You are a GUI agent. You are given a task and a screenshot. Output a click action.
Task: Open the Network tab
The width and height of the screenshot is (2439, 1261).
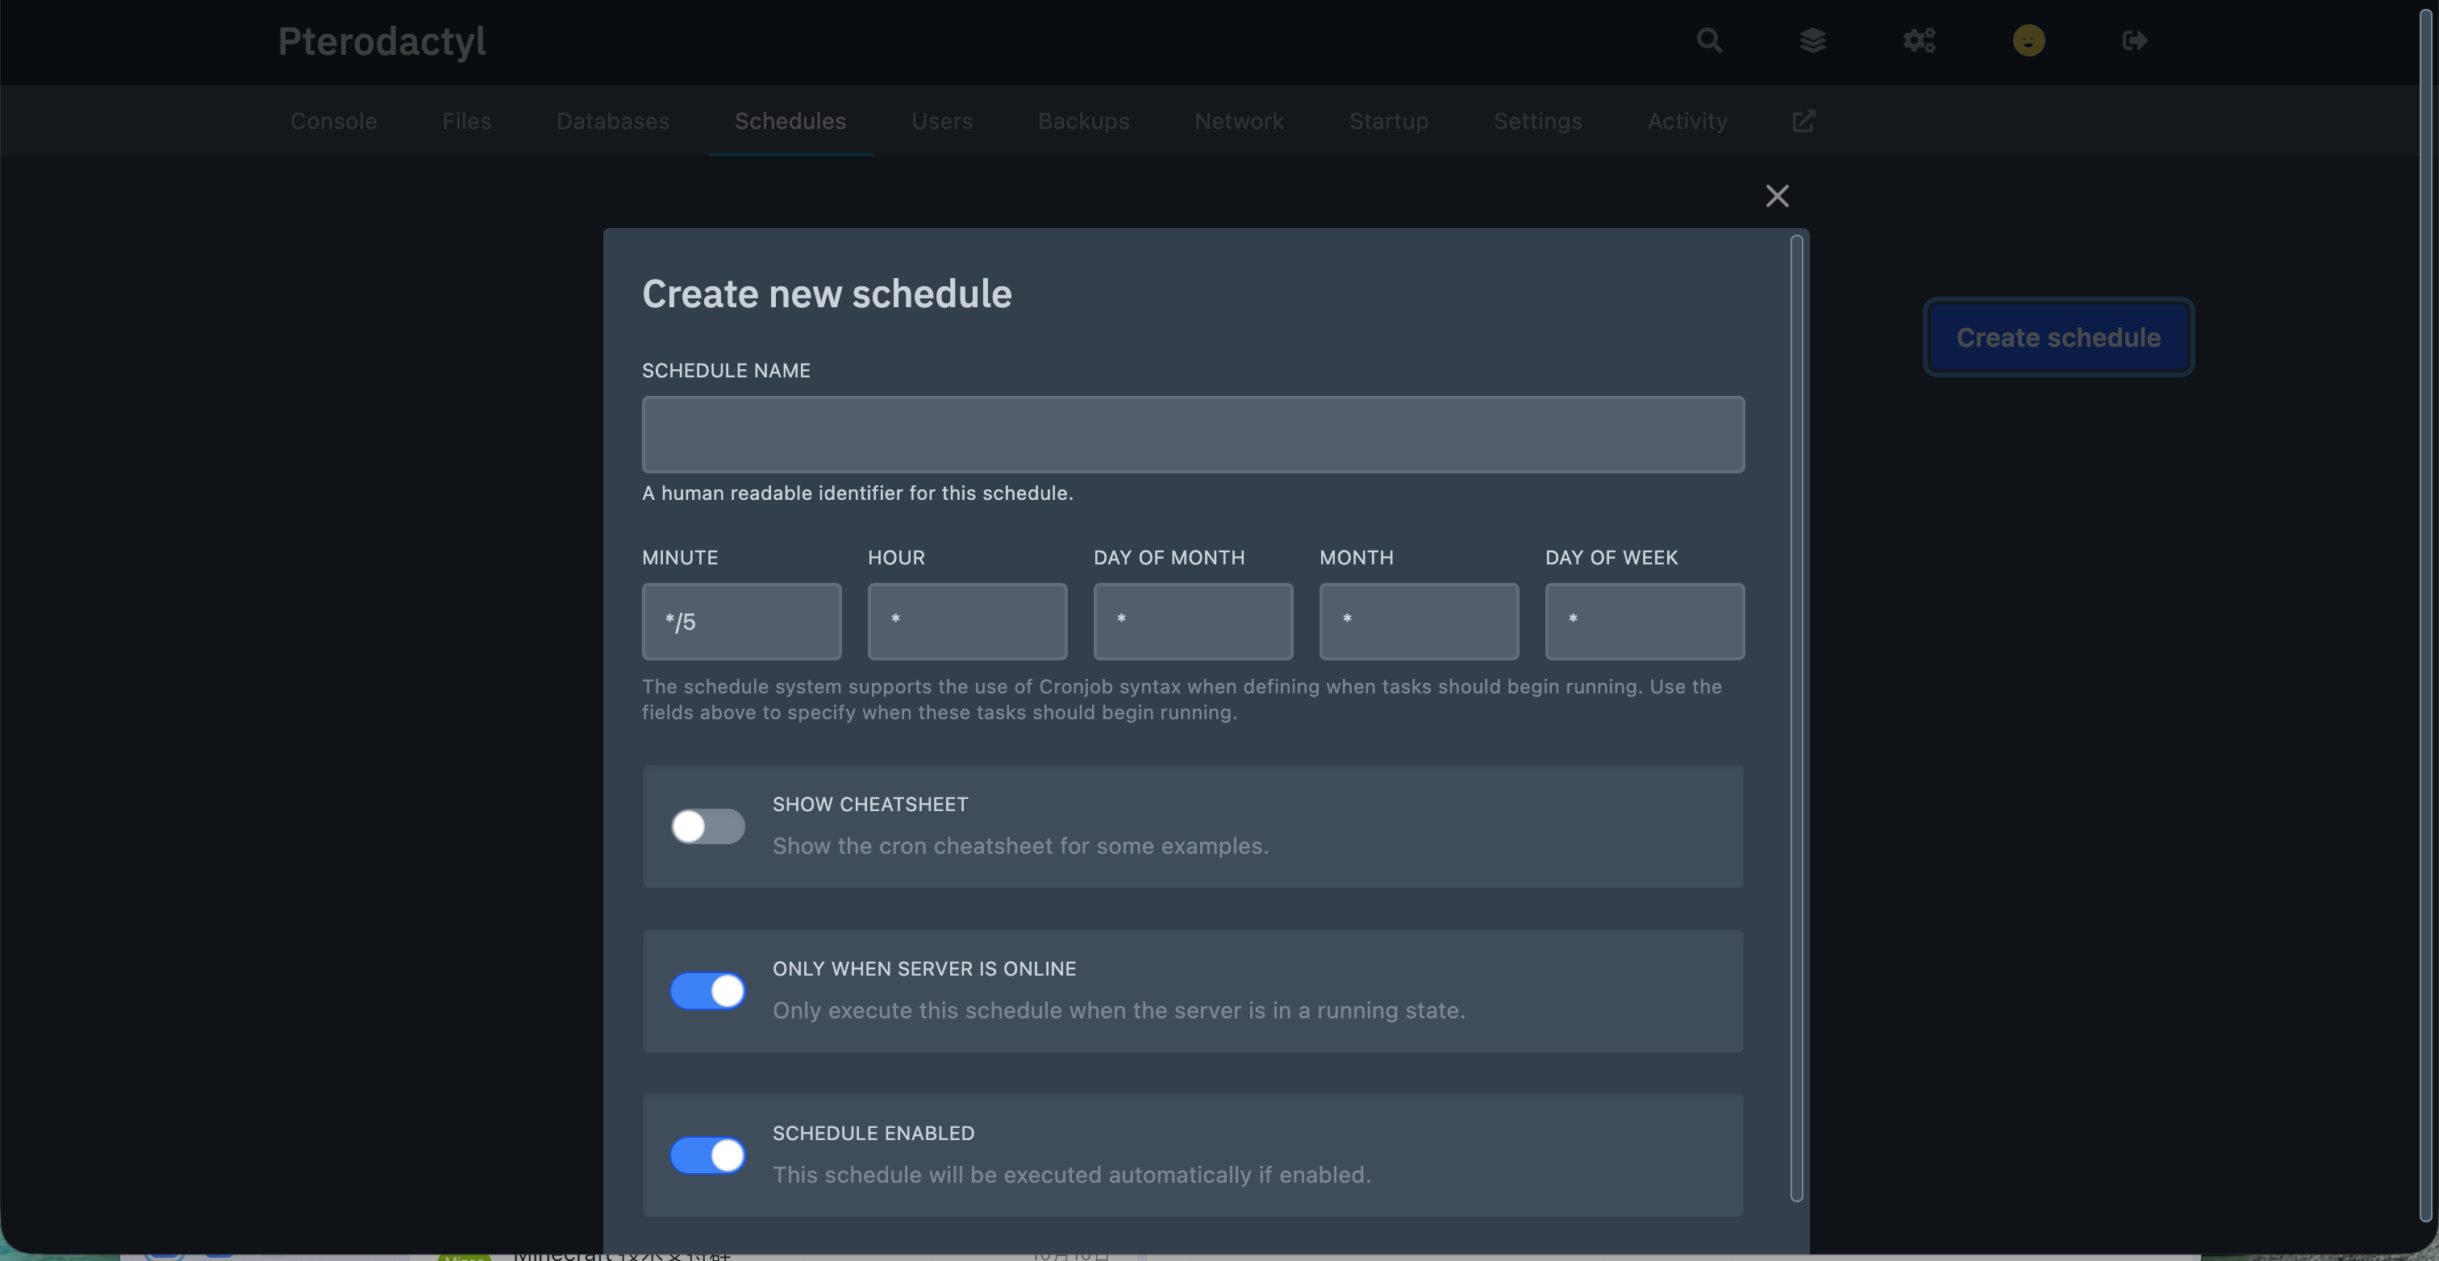coord(1238,121)
